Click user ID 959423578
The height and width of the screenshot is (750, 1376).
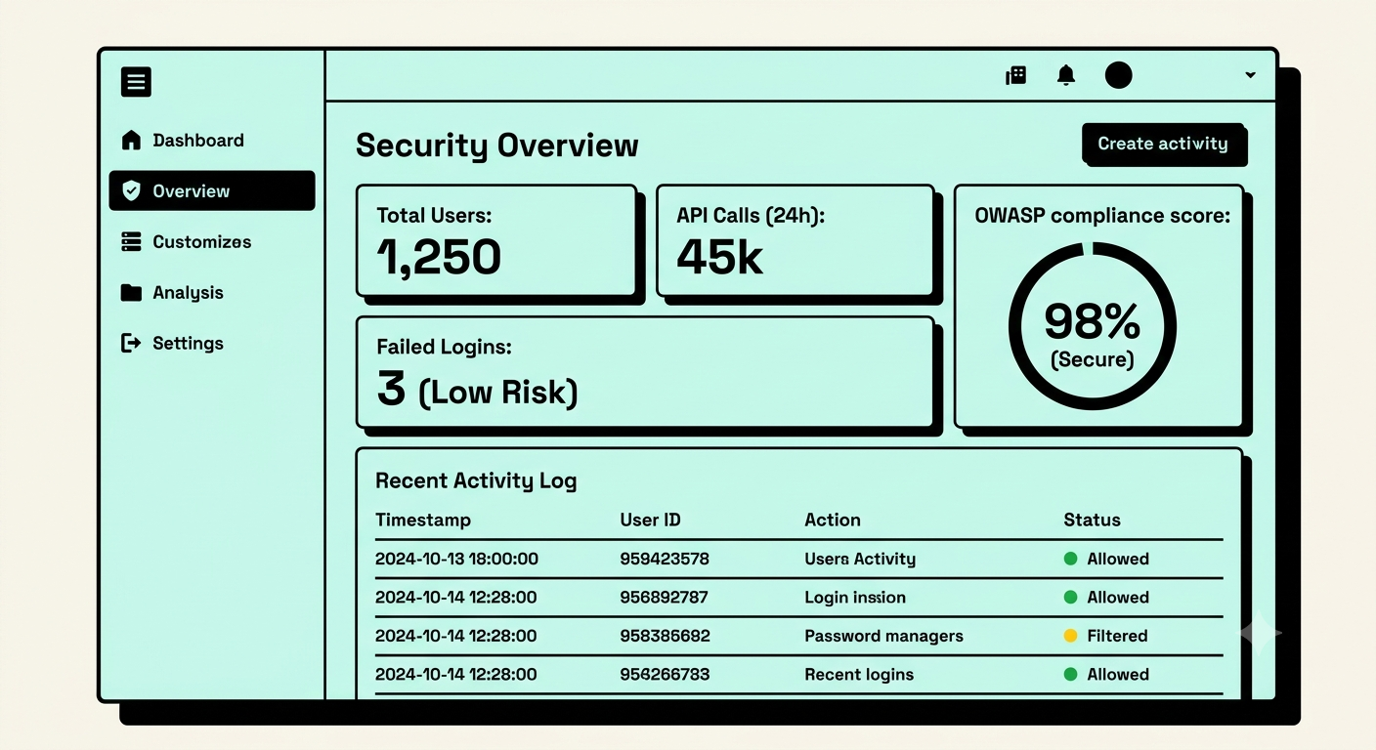click(665, 559)
